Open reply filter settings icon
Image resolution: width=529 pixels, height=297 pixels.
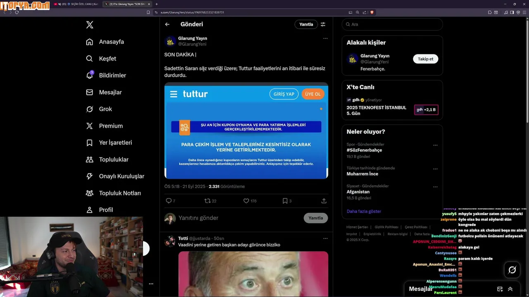[x=323, y=24]
